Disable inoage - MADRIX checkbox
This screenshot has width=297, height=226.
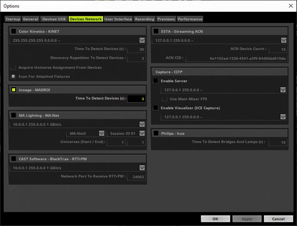pyautogui.click(x=14, y=90)
